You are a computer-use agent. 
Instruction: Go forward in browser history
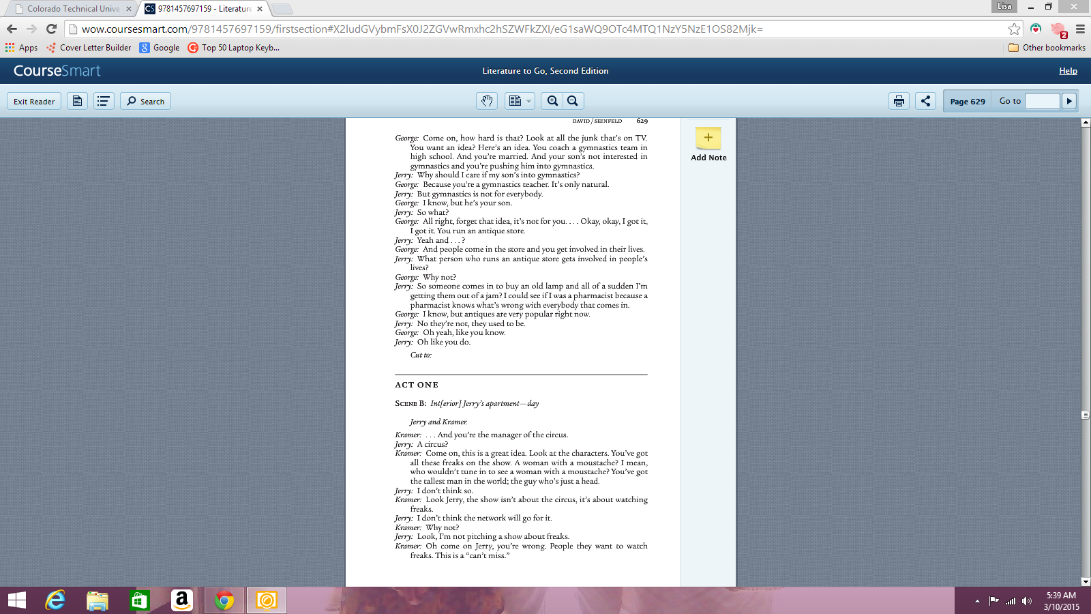pos(31,29)
